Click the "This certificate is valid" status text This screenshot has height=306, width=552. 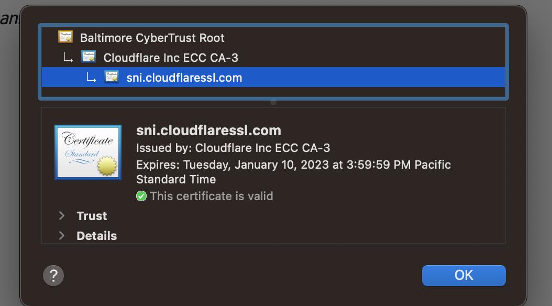(211, 196)
